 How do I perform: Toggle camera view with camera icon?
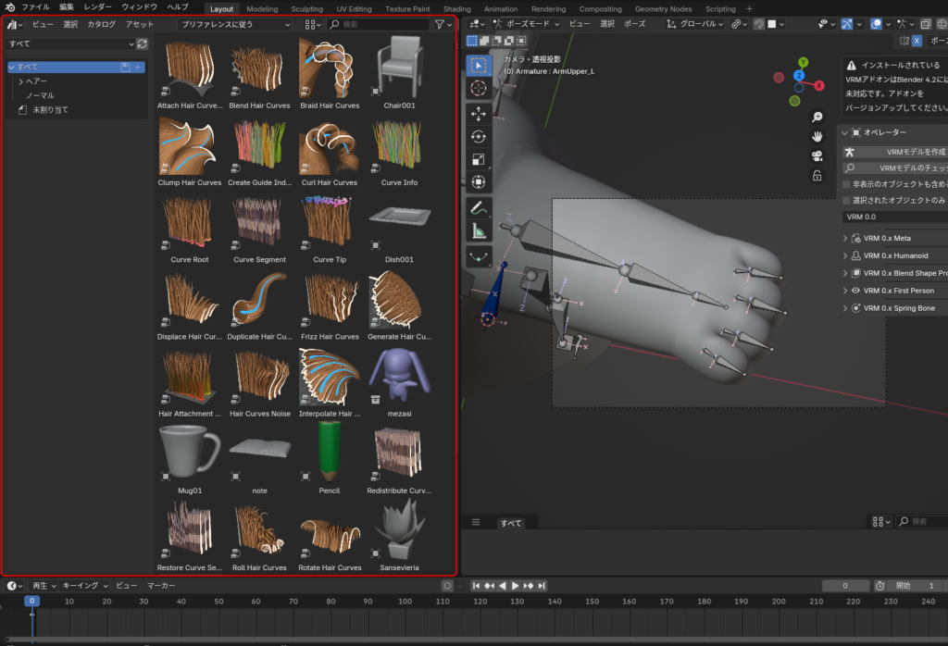pos(817,155)
